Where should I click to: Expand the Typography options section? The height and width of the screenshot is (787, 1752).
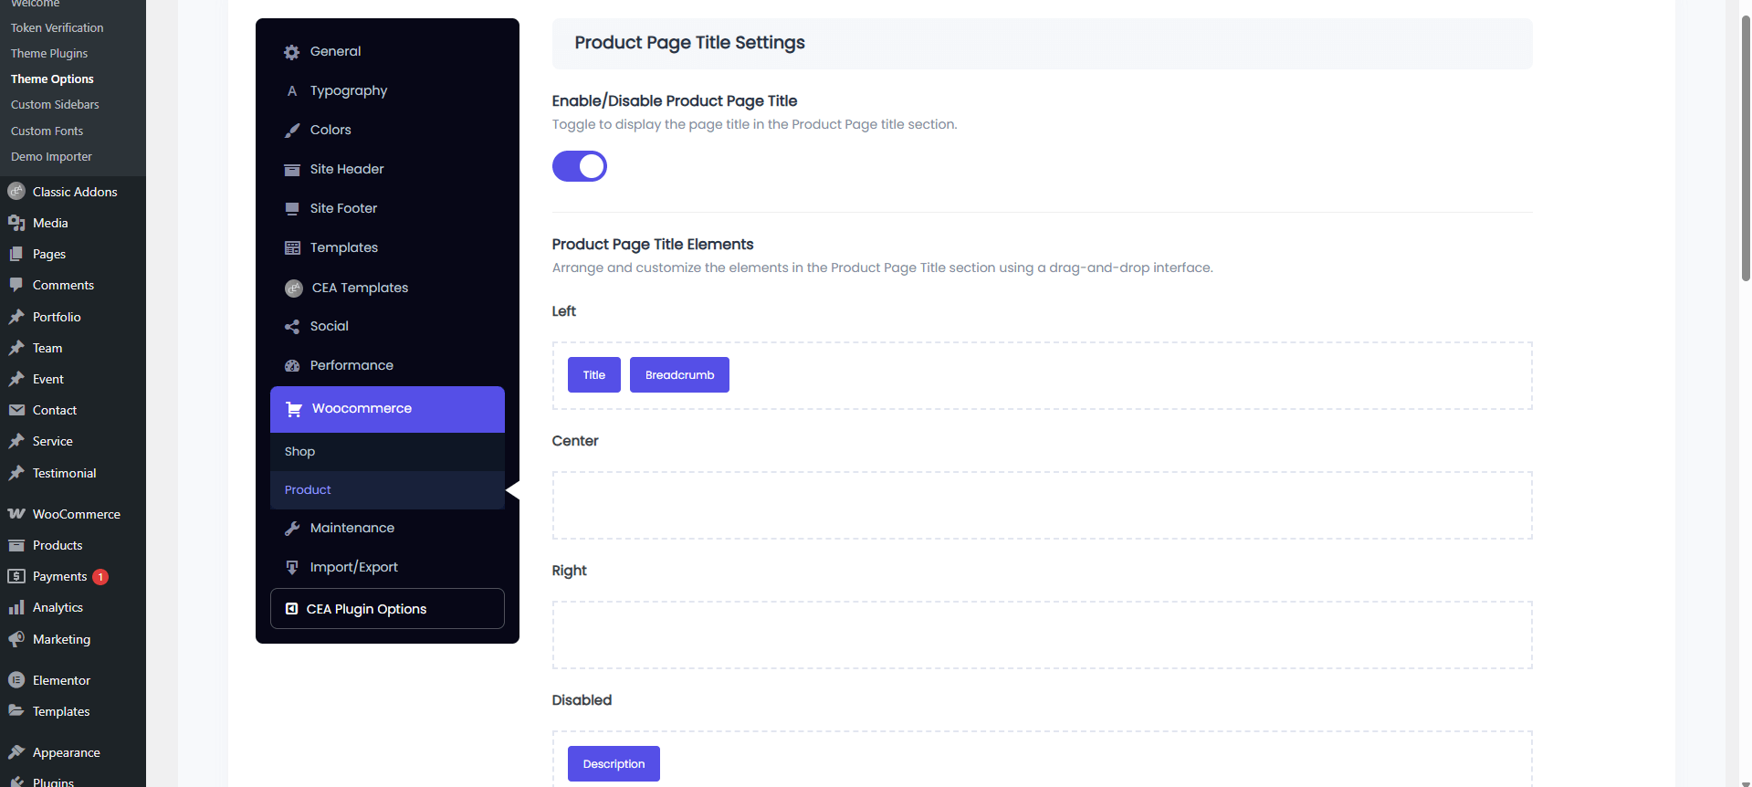click(349, 90)
